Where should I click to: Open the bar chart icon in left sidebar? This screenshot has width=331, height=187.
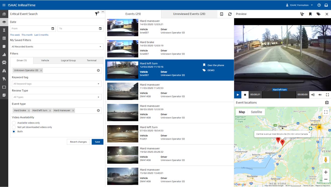(x=4, y=54)
